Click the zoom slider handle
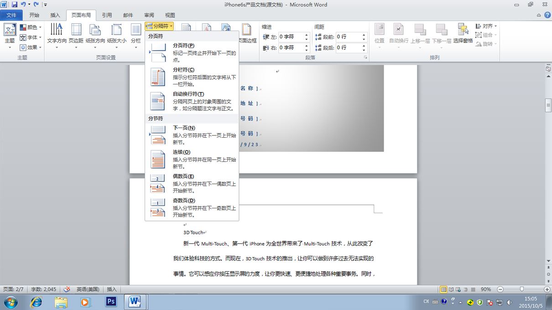552x310 pixels. point(521,289)
